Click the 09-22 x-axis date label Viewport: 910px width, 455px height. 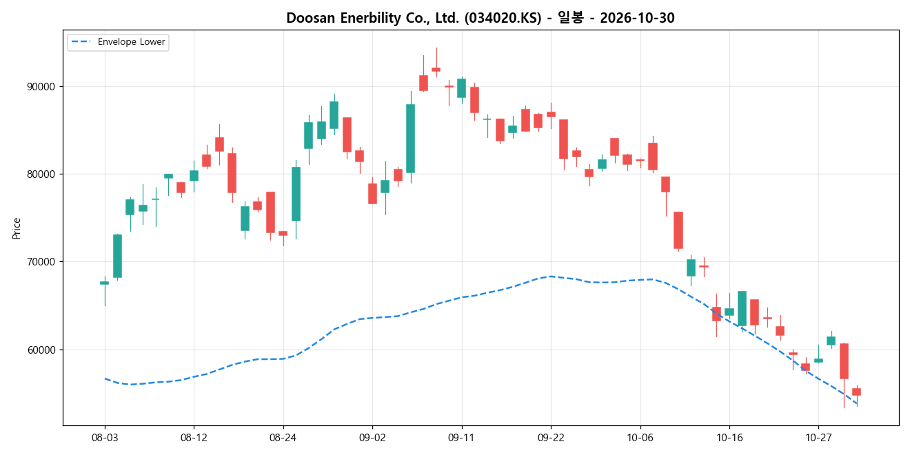pos(551,437)
